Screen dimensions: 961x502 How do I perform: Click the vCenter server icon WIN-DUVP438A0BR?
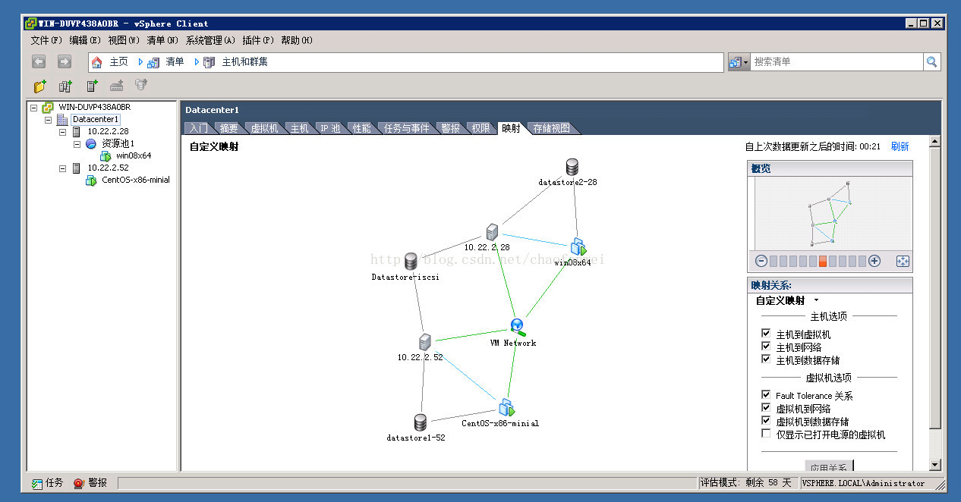pyautogui.click(x=47, y=108)
